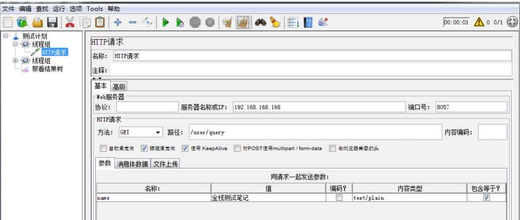This screenshot has width=520, height=220.
Task: Click the 内容编码 input field
Action: tap(492, 132)
